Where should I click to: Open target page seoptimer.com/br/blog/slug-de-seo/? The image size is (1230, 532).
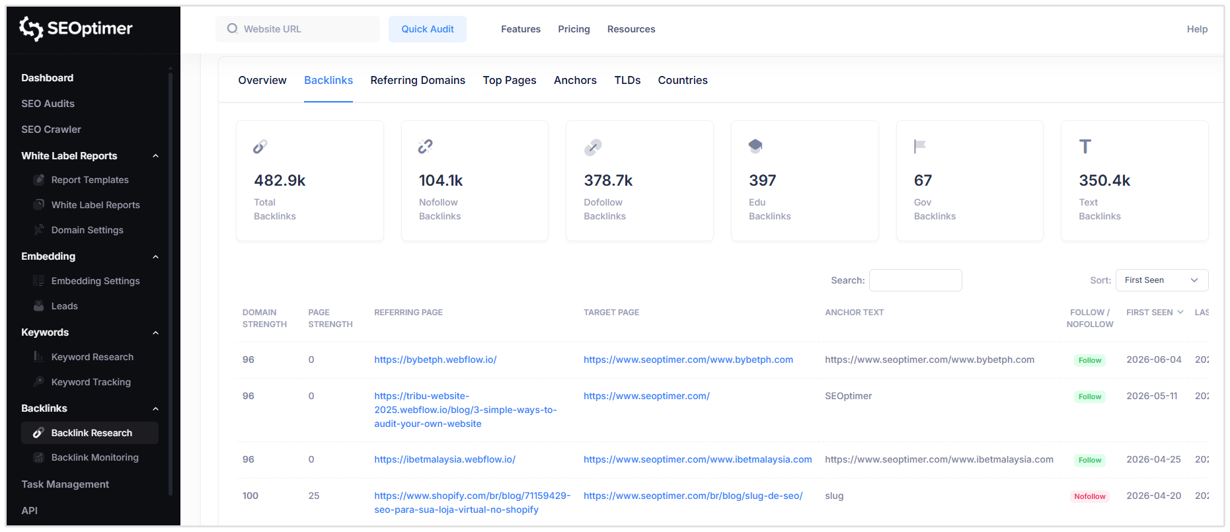click(693, 496)
